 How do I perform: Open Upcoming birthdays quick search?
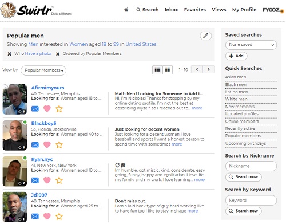(245, 143)
